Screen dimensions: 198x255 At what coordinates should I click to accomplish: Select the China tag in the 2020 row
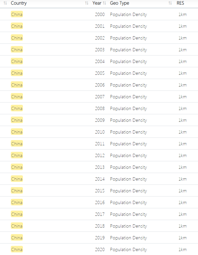tap(17, 249)
